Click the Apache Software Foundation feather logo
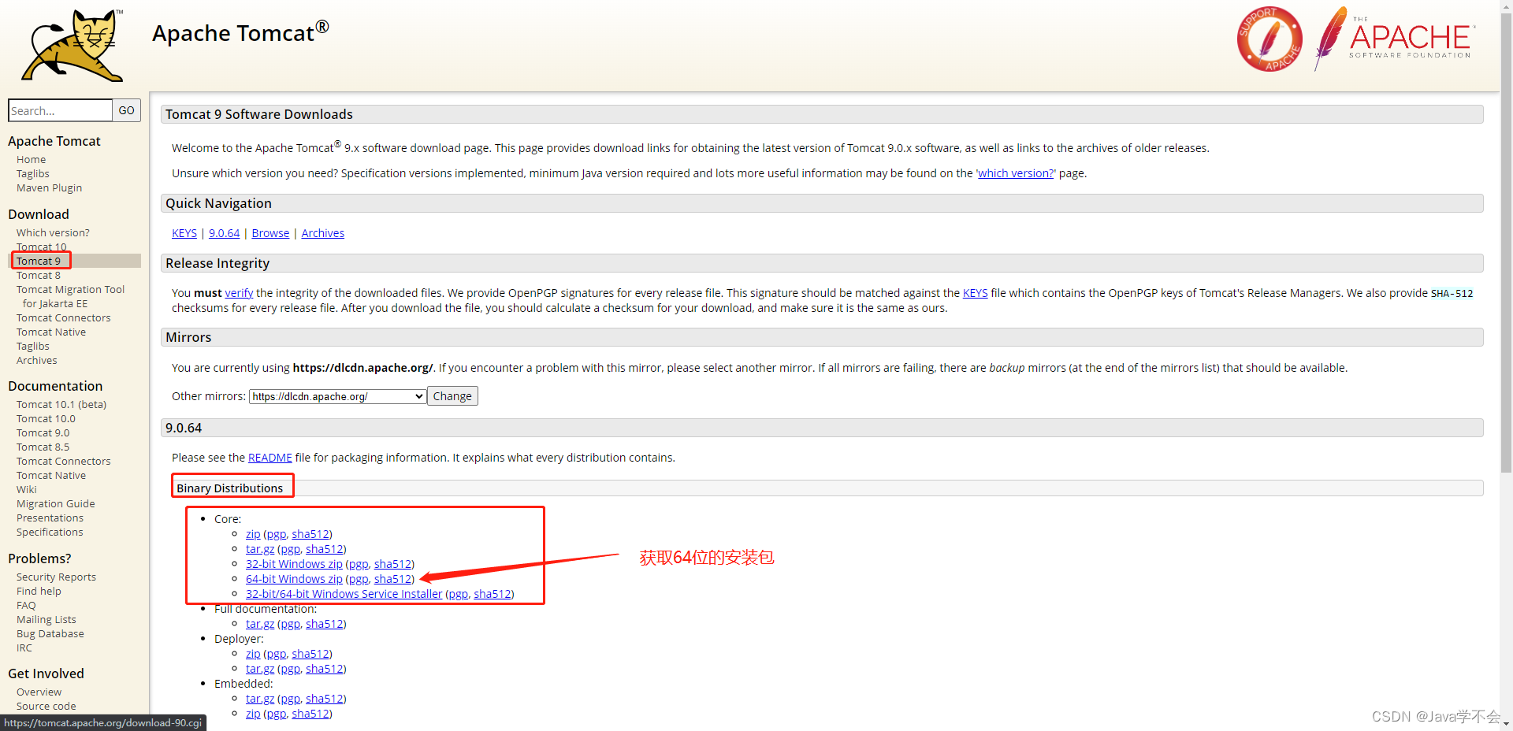The height and width of the screenshot is (731, 1513). pyautogui.click(x=1394, y=38)
